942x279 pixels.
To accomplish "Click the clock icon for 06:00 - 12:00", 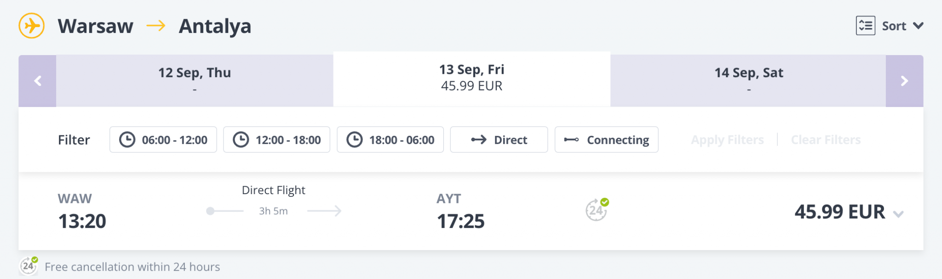I will (127, 139).
